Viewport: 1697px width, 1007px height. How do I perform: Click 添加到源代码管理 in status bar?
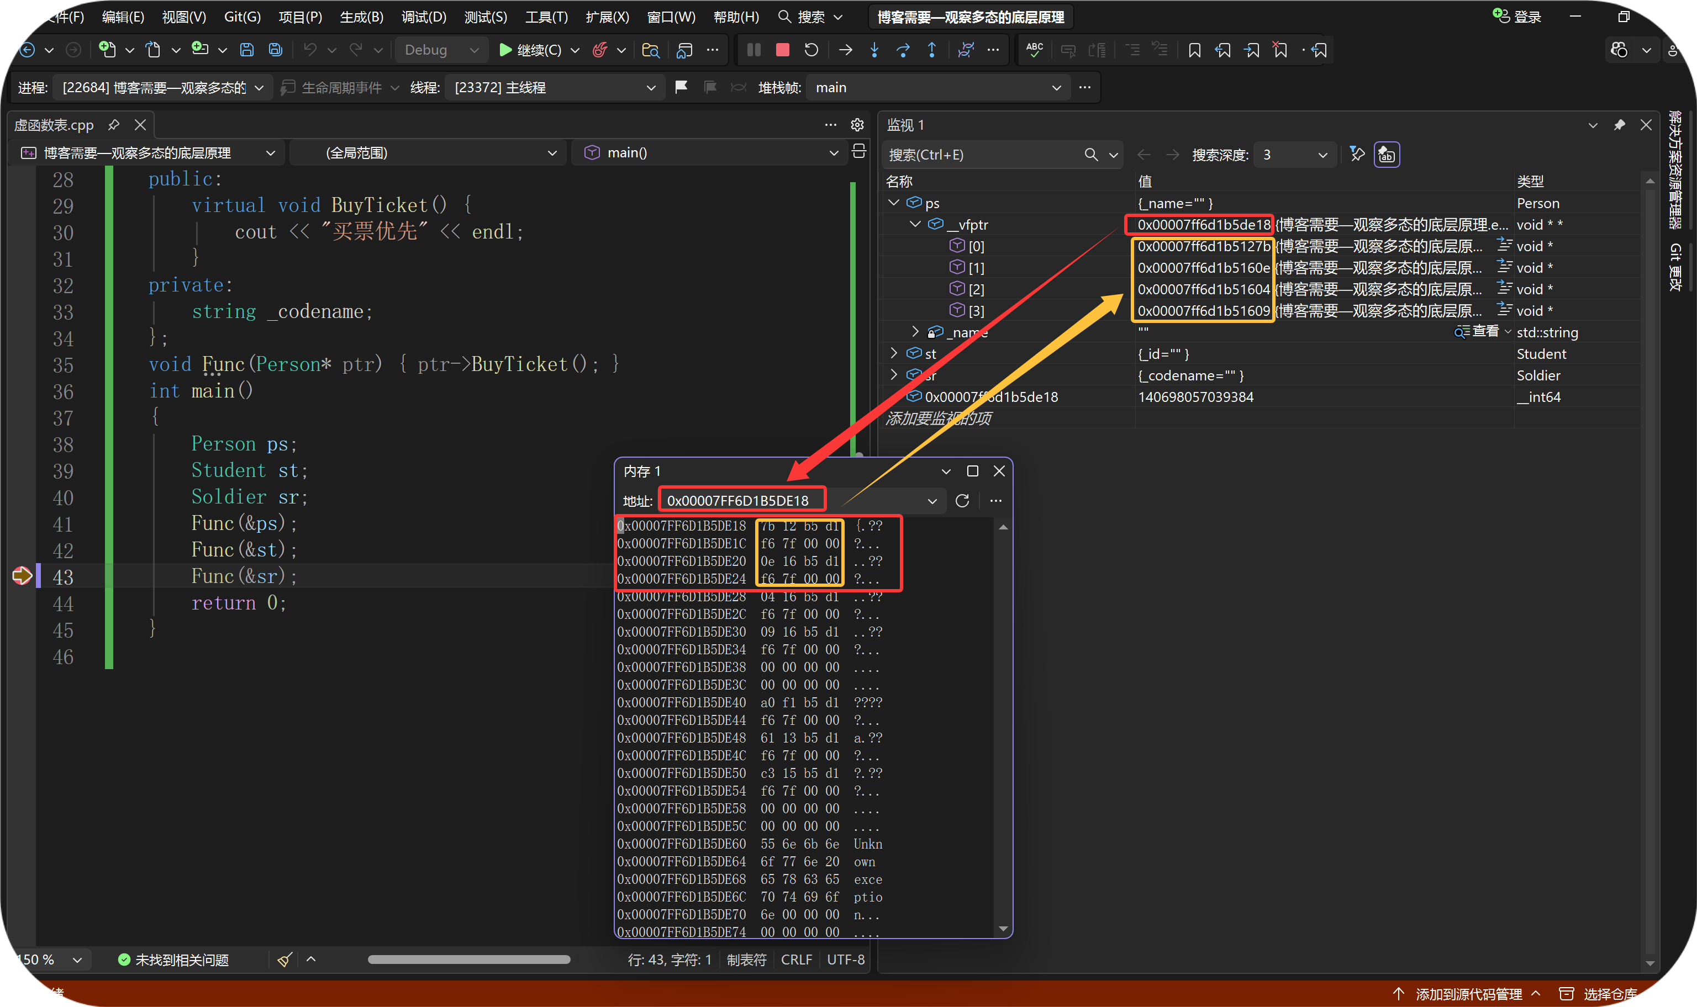pyautogui.click(x=1468, y=993)
